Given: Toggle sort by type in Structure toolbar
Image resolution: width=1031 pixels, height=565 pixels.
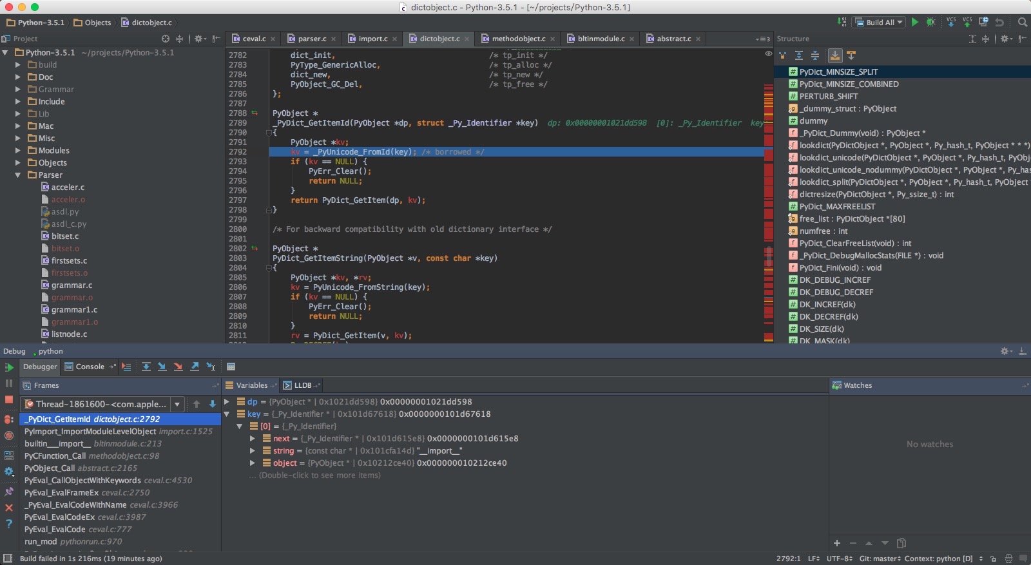Looking at the screenshot, I should tap(782, 55).
